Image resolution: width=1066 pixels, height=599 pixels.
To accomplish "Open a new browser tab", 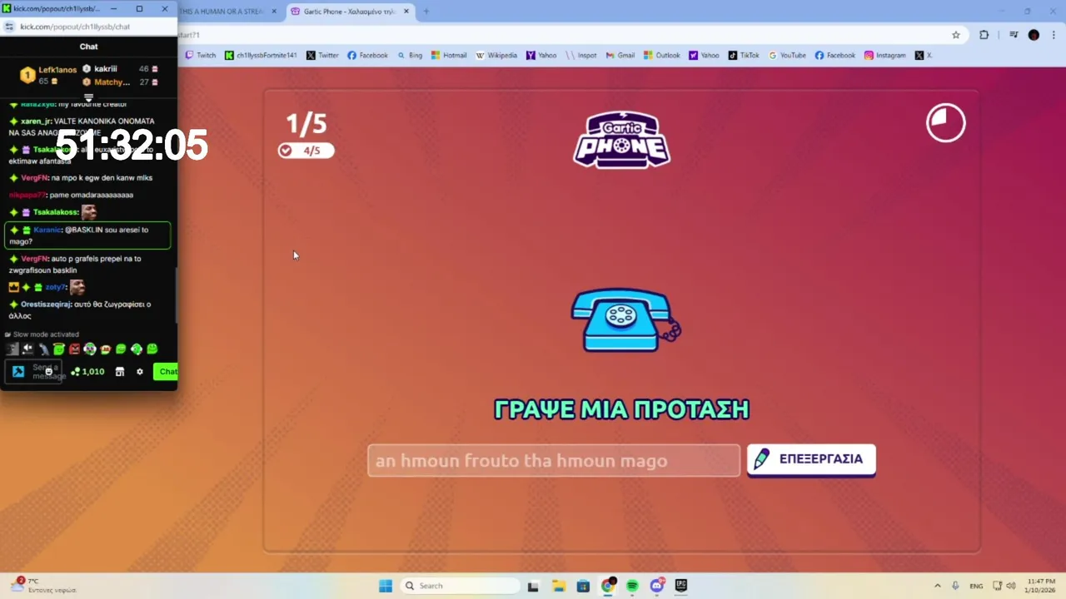I will pyautogui.click(x=426, y=11).
